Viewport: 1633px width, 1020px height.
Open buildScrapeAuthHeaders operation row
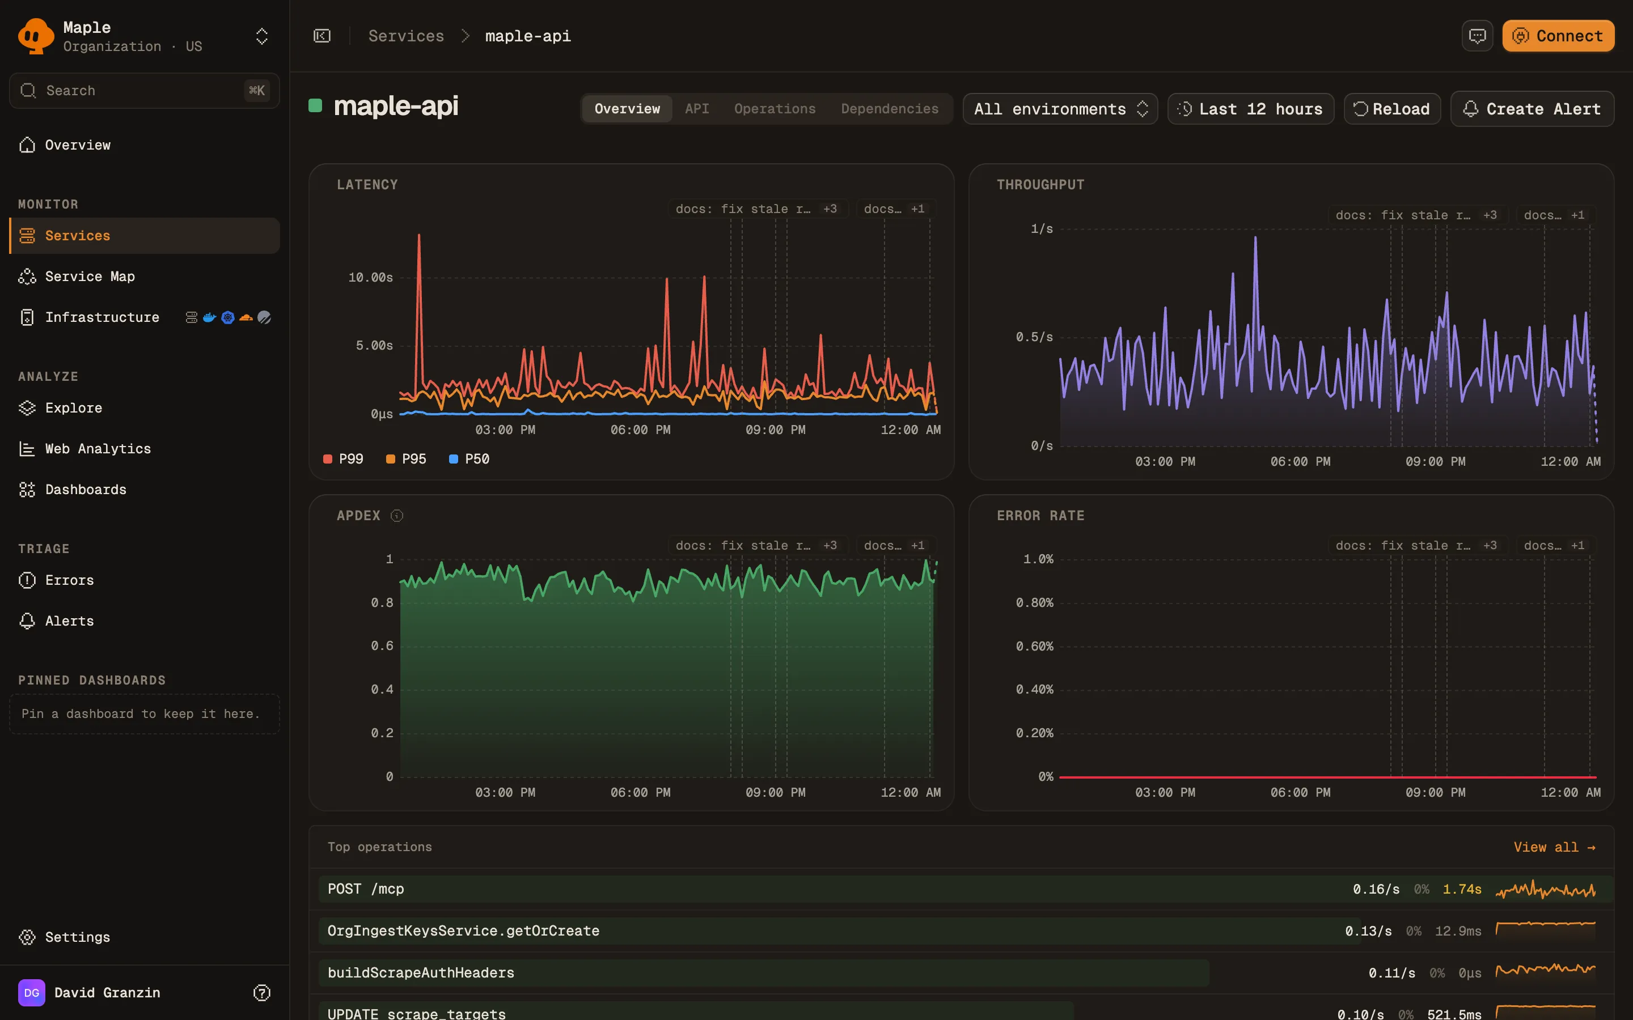[x=962, y=973]
